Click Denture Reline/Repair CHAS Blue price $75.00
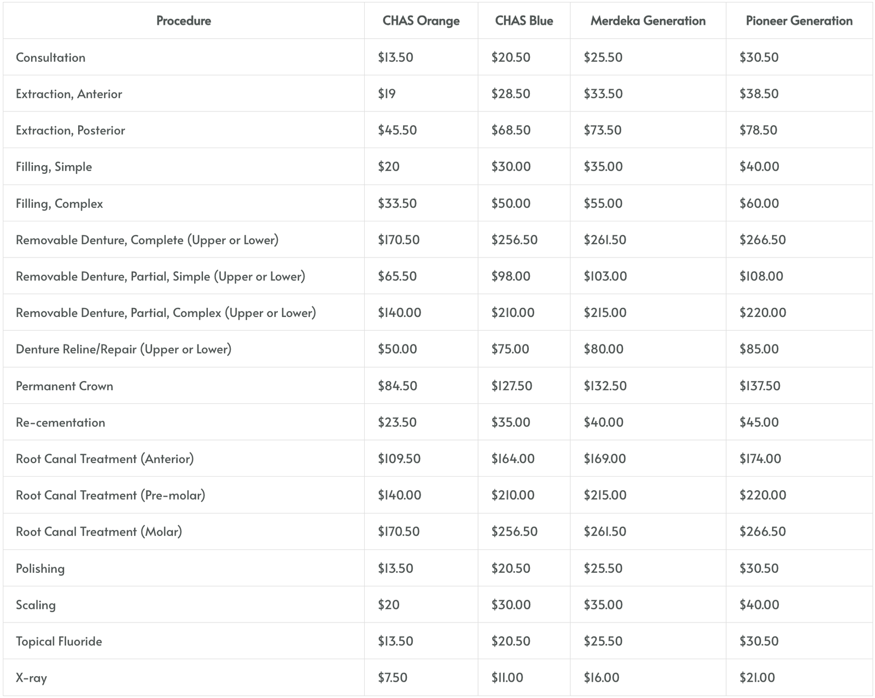The height and width of the screenshot is (698, 875). [x=510, y=349]
